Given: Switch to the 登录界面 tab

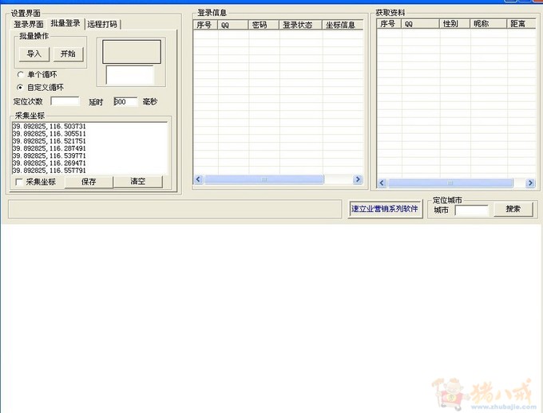Looking at the screenshot, I should pos(29,25).
